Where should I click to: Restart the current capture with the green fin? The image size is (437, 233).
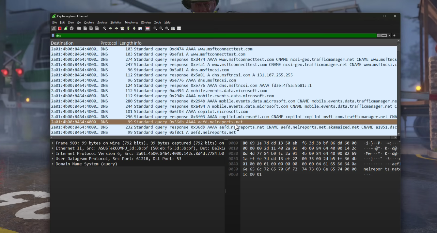tap(66, 28)
